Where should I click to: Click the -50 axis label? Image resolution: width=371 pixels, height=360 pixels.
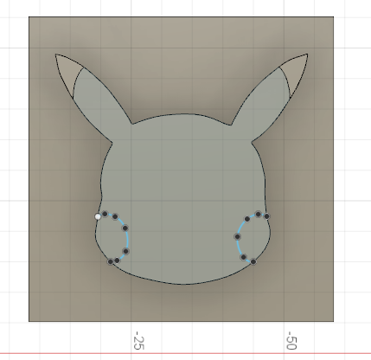(291, 340)
